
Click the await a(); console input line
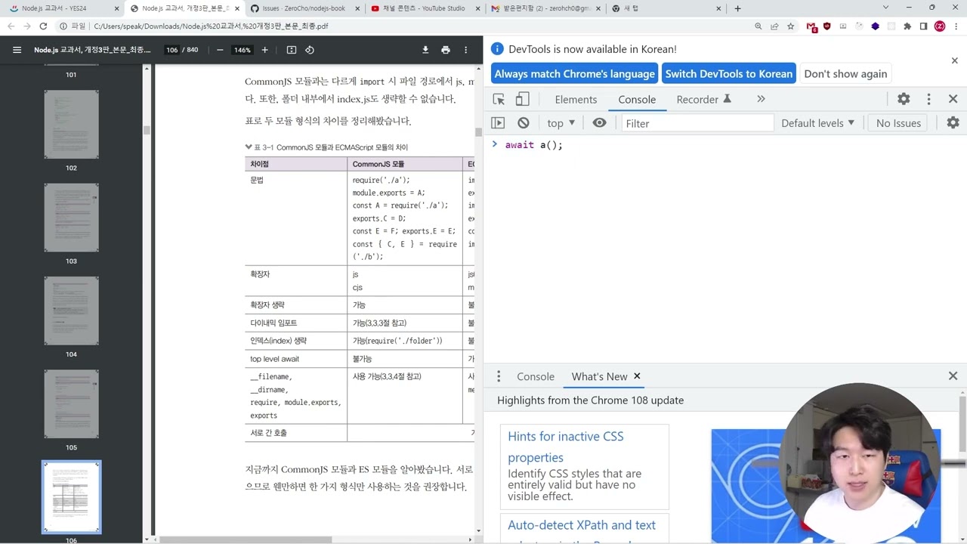[533, 144]
